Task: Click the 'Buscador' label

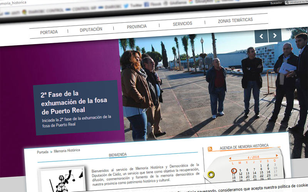Action: pyautogui.click(x=276, y=3)
